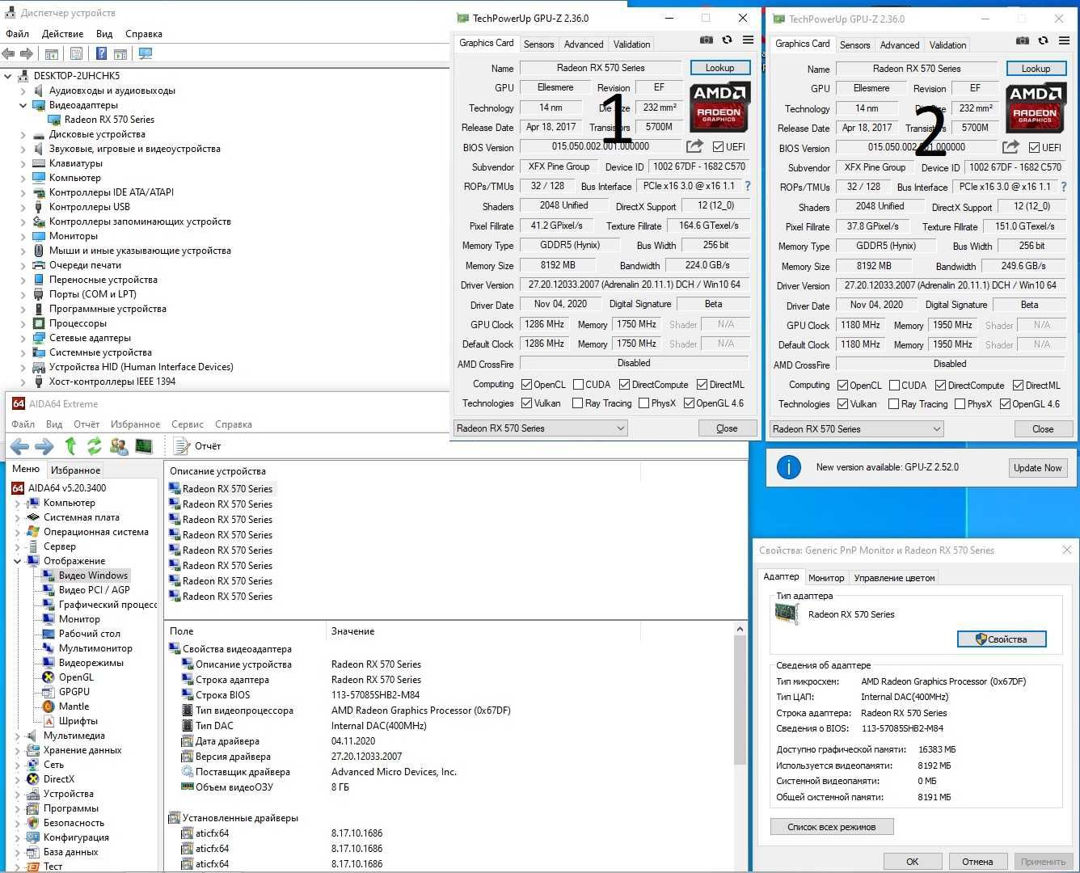Screen dimensions: 1080x873
Task: Expand Процессоры node in Device Manager
Action: tap(23, 323)
